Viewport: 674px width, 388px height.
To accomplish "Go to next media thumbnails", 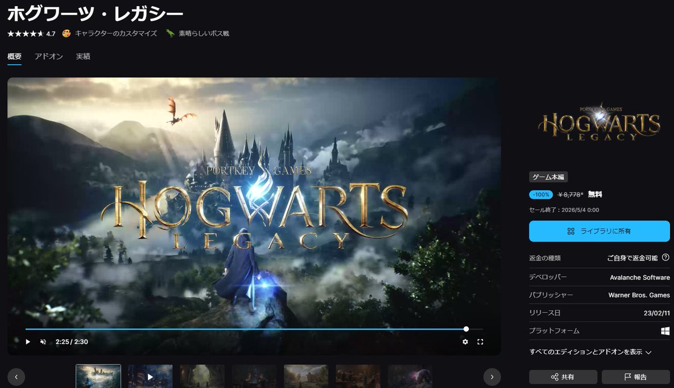I will tap(492, 377).
